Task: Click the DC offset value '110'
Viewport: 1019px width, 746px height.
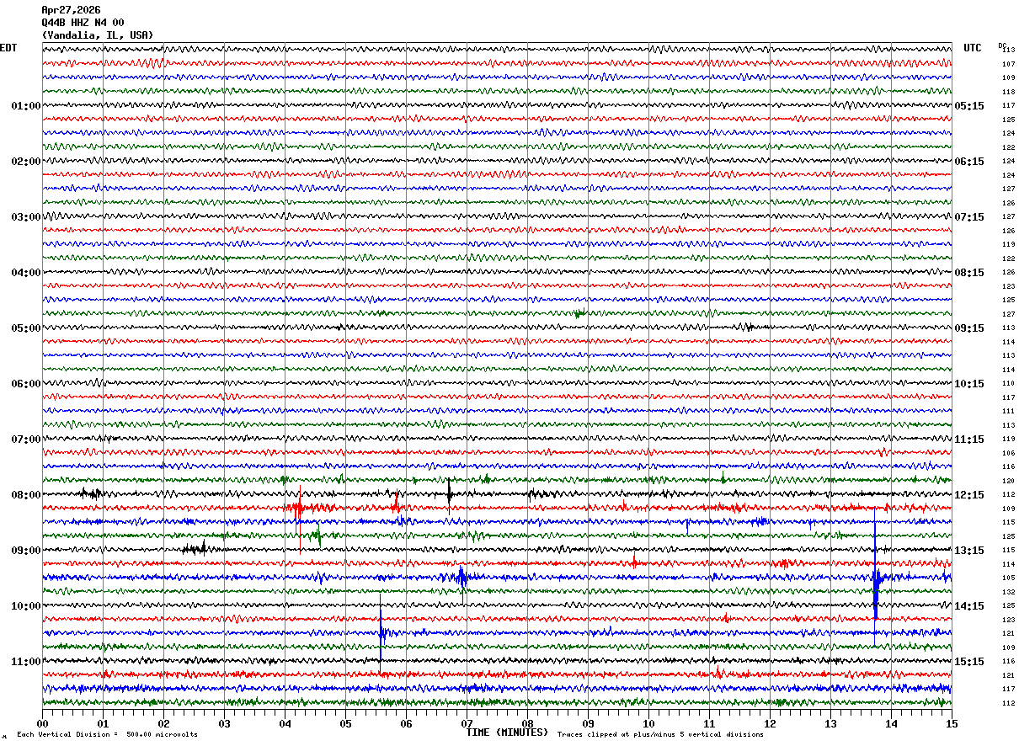Action: click(x=1008, y=383)
